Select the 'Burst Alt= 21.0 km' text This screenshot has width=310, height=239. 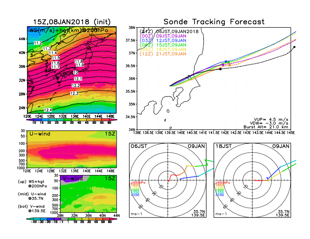click(x=266, y=127)
